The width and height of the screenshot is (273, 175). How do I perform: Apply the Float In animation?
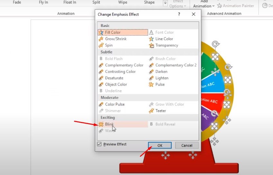point(70,2)
